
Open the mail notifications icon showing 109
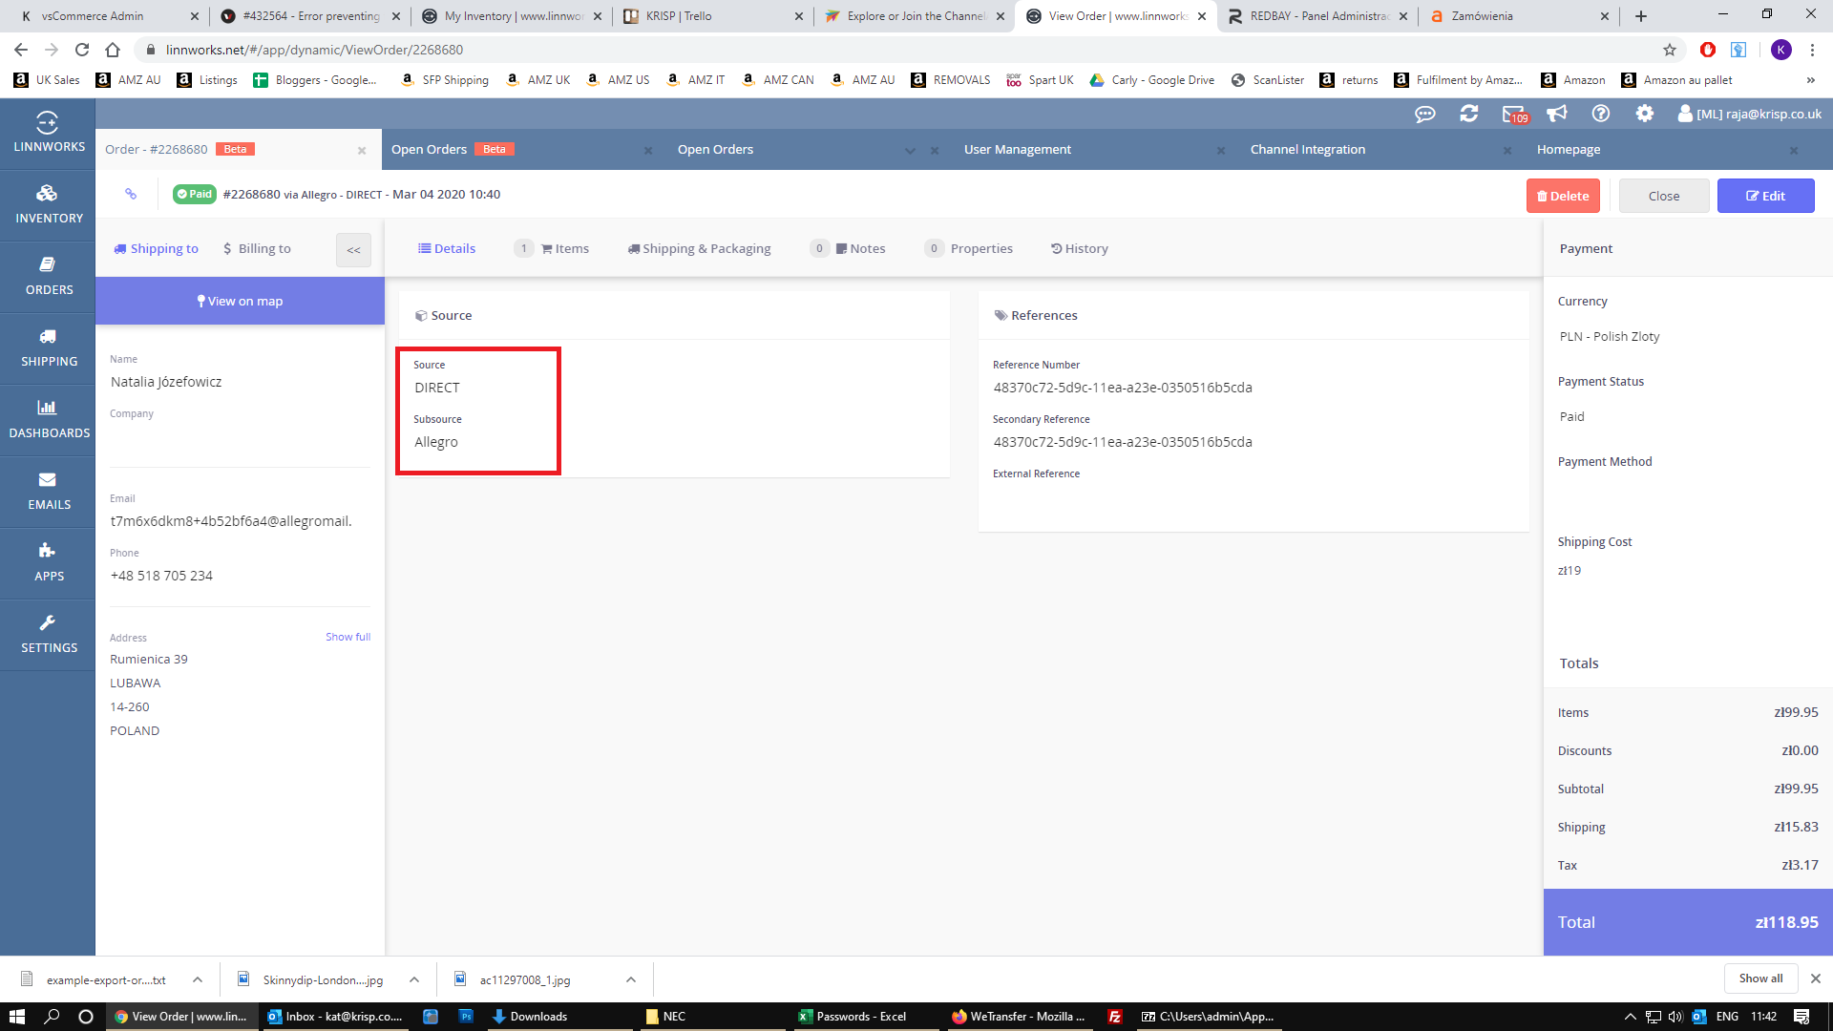click(1514, 115)
